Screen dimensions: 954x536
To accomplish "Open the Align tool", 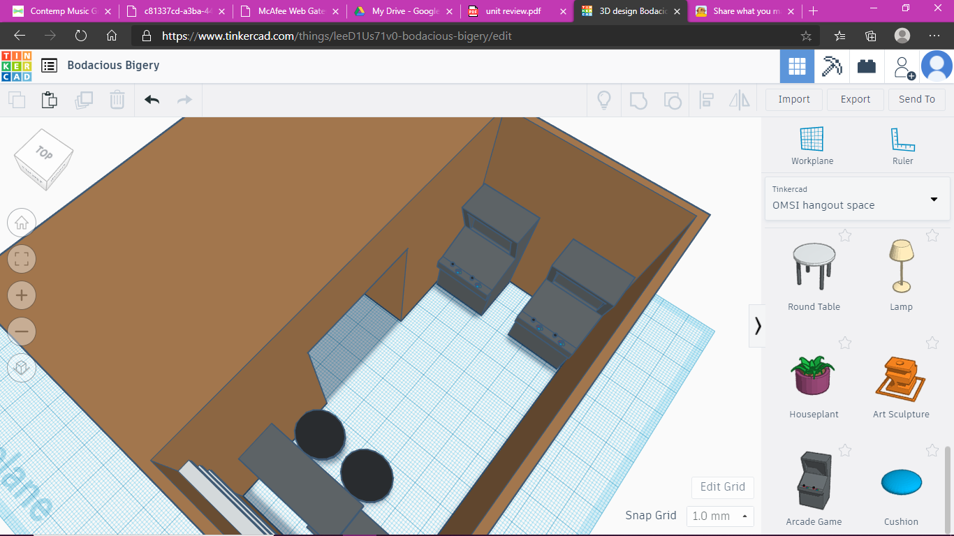I will coord(706,100).
